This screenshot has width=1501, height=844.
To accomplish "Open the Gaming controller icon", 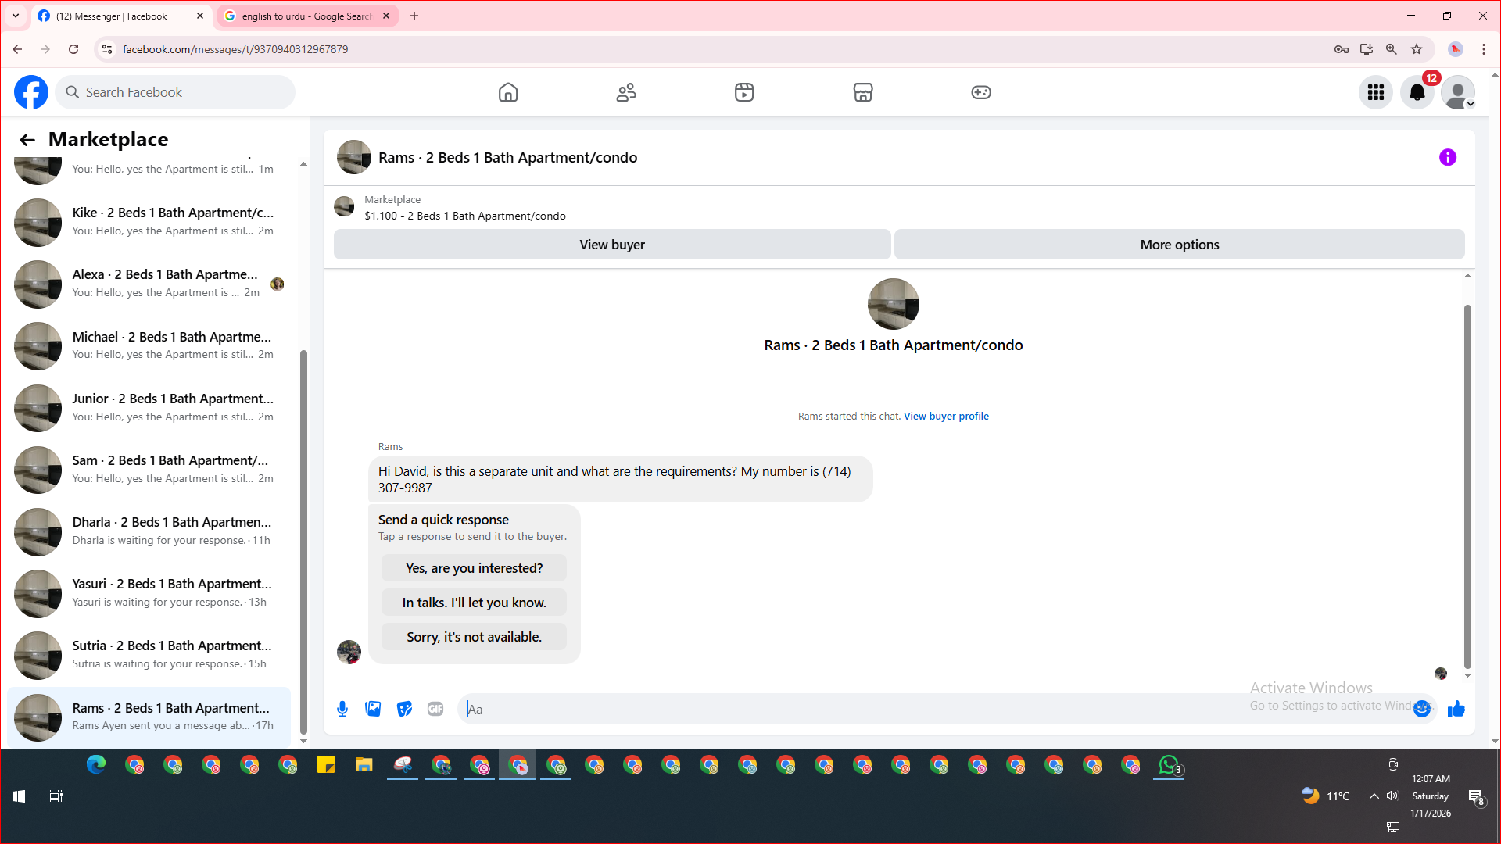I will (x=980, y=92).
